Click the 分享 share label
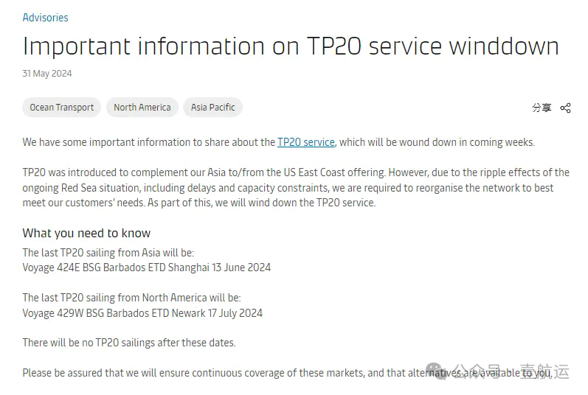The height and width of the screenshot is (395, 588). click(542, 108)
